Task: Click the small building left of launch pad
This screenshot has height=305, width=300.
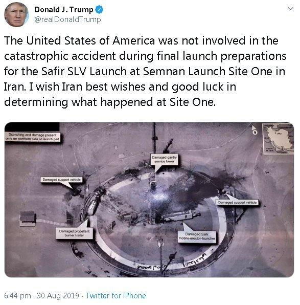Action: click(28, 219)
